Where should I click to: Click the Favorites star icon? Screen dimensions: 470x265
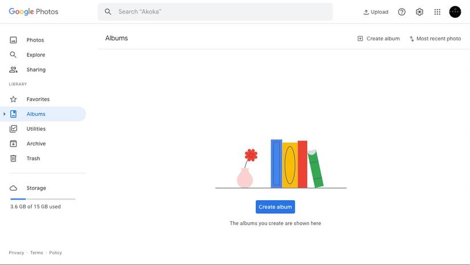point(13,100)
